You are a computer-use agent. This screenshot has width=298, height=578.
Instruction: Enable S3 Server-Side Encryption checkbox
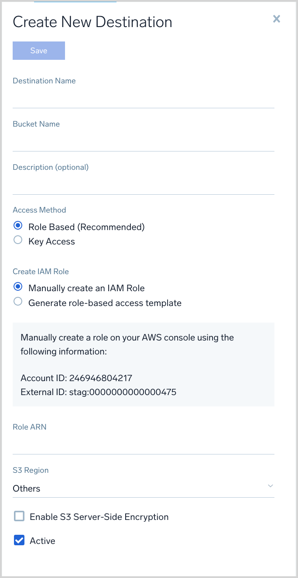(19, 517)
